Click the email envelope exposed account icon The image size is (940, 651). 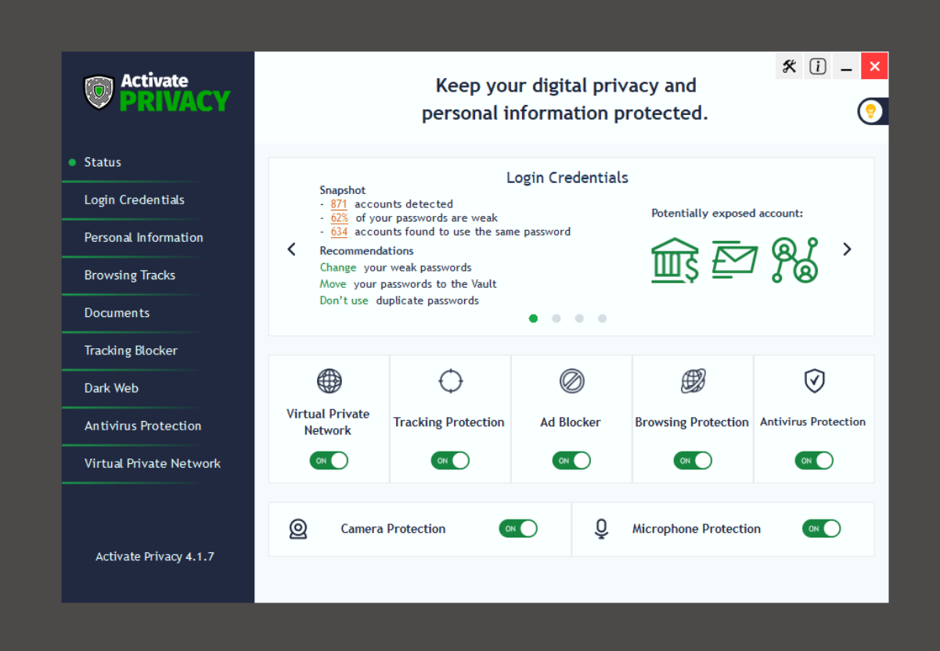click(x=734, y=260)
